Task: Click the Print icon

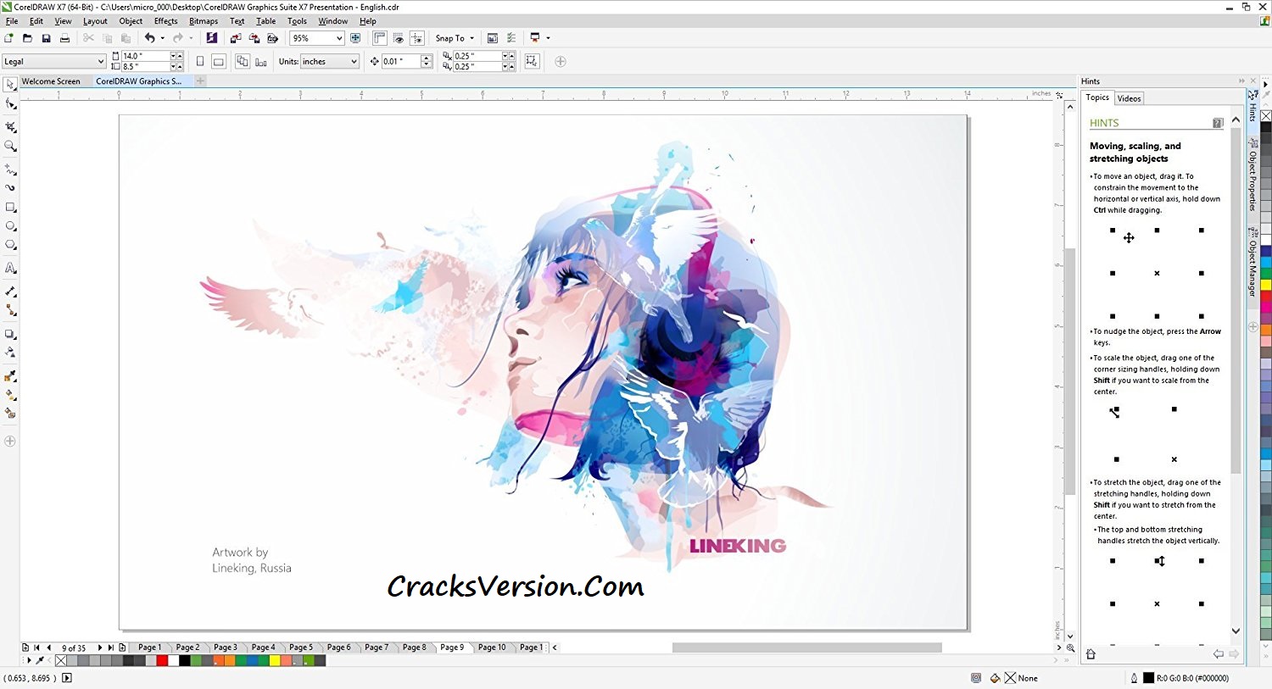Action: pos(64,38)
